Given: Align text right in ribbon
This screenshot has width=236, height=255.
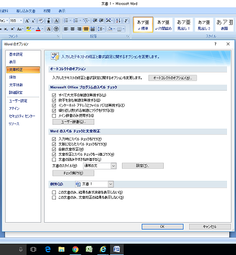Looking at the screenshot, I should [79, 29].
